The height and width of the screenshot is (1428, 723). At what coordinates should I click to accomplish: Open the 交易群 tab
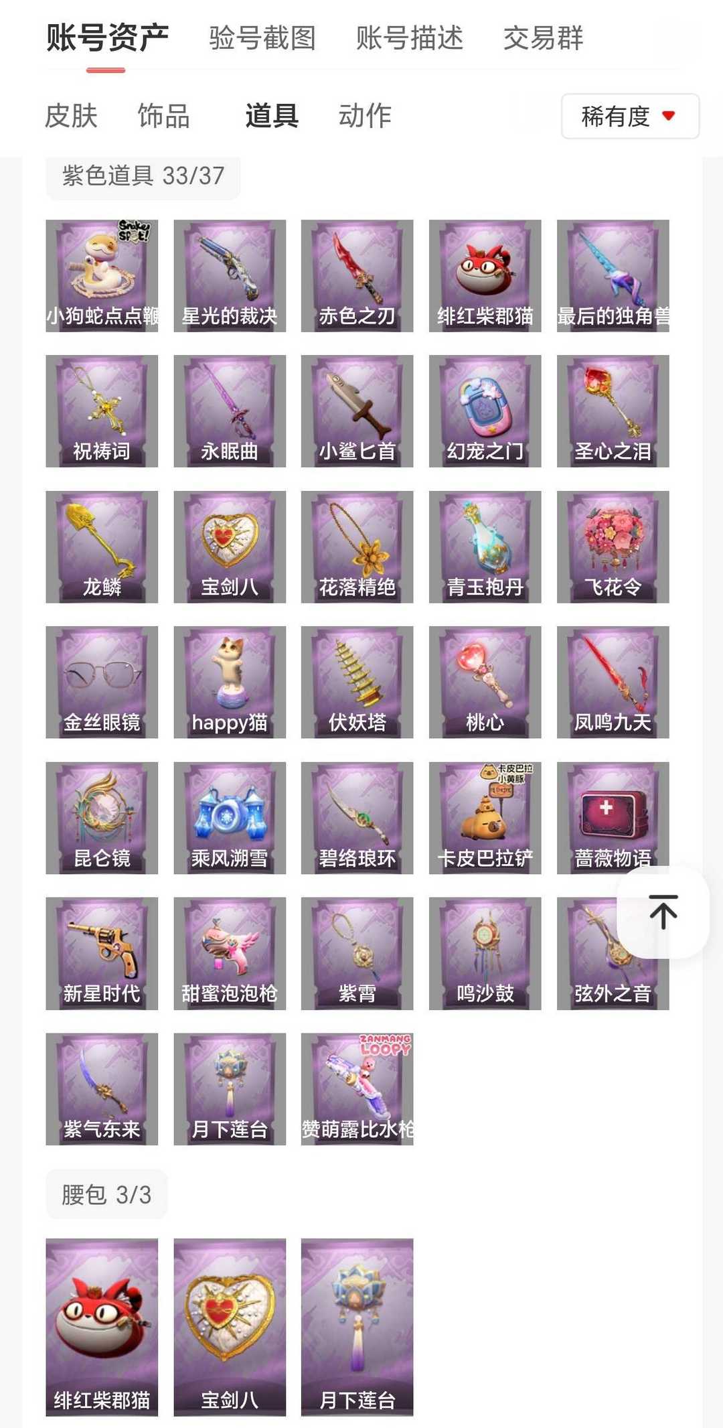click(x=543, y=38)
